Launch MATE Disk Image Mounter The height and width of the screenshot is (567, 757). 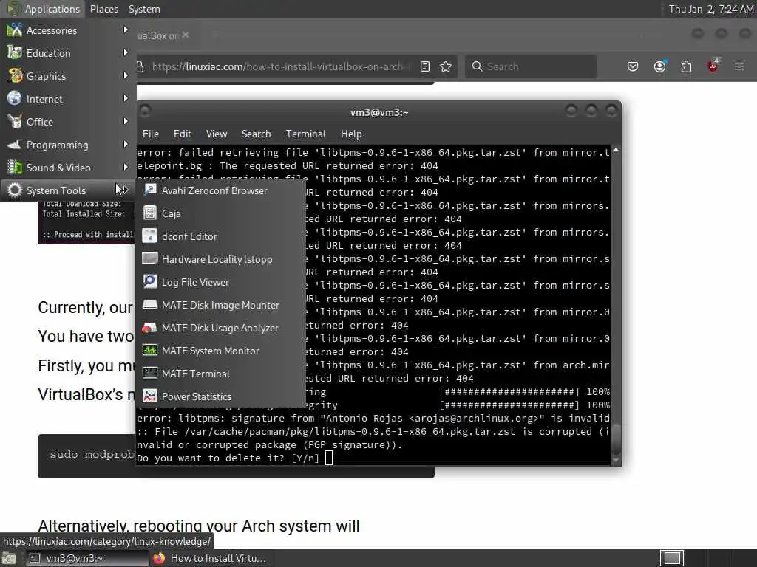point(220,305)
